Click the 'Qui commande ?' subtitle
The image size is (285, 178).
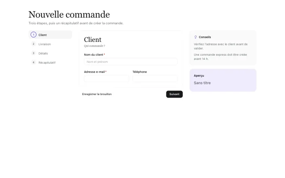click(94, 46)
